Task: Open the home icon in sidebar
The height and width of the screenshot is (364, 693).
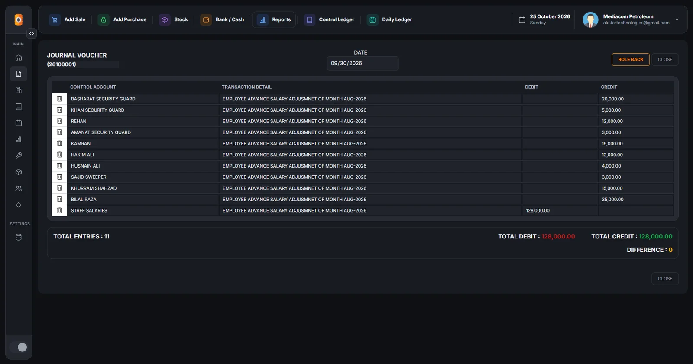Action: tap(19, 57)
